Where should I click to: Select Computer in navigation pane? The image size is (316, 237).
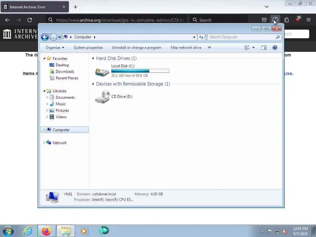[61, 130]
